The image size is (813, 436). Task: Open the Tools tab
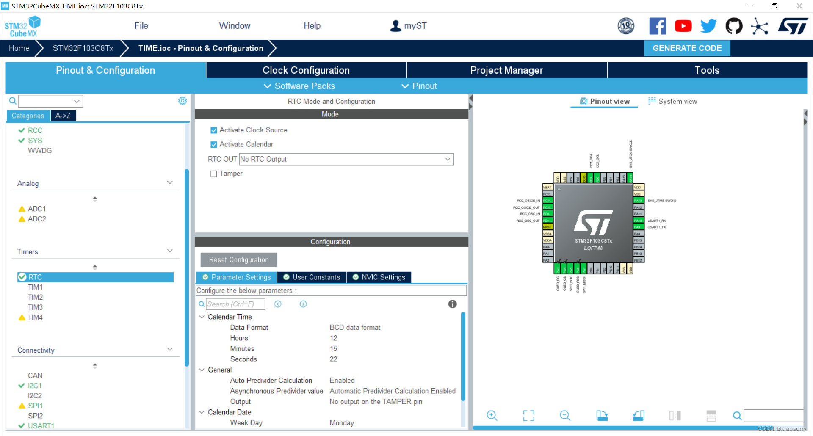point(707,70)
